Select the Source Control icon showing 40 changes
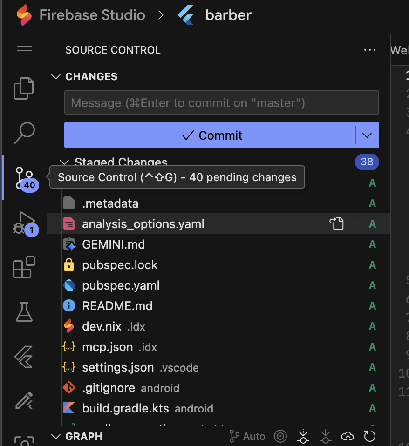Image resolution: width=409 pixels, height=446 pixels. coord(24,177)
